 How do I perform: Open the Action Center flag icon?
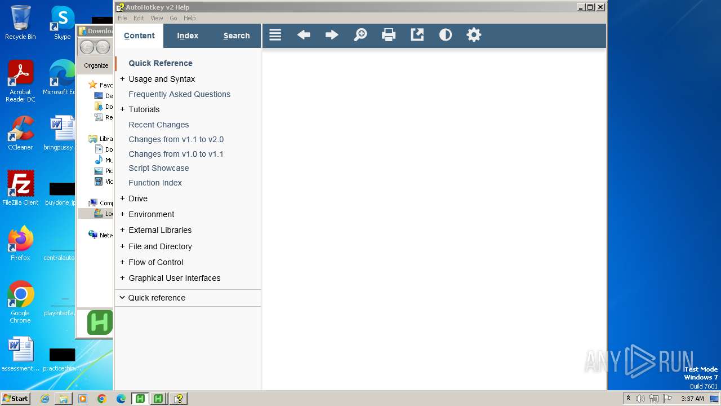[667, 399]
